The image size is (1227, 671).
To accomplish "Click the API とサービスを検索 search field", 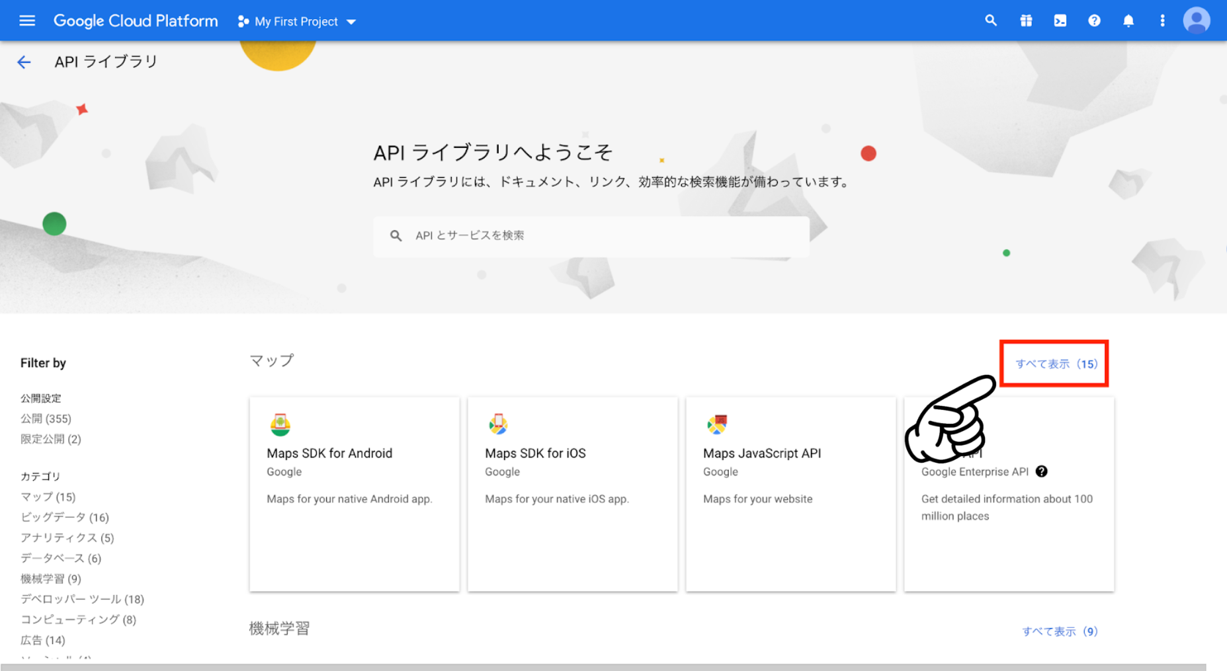I will point(591,236).
